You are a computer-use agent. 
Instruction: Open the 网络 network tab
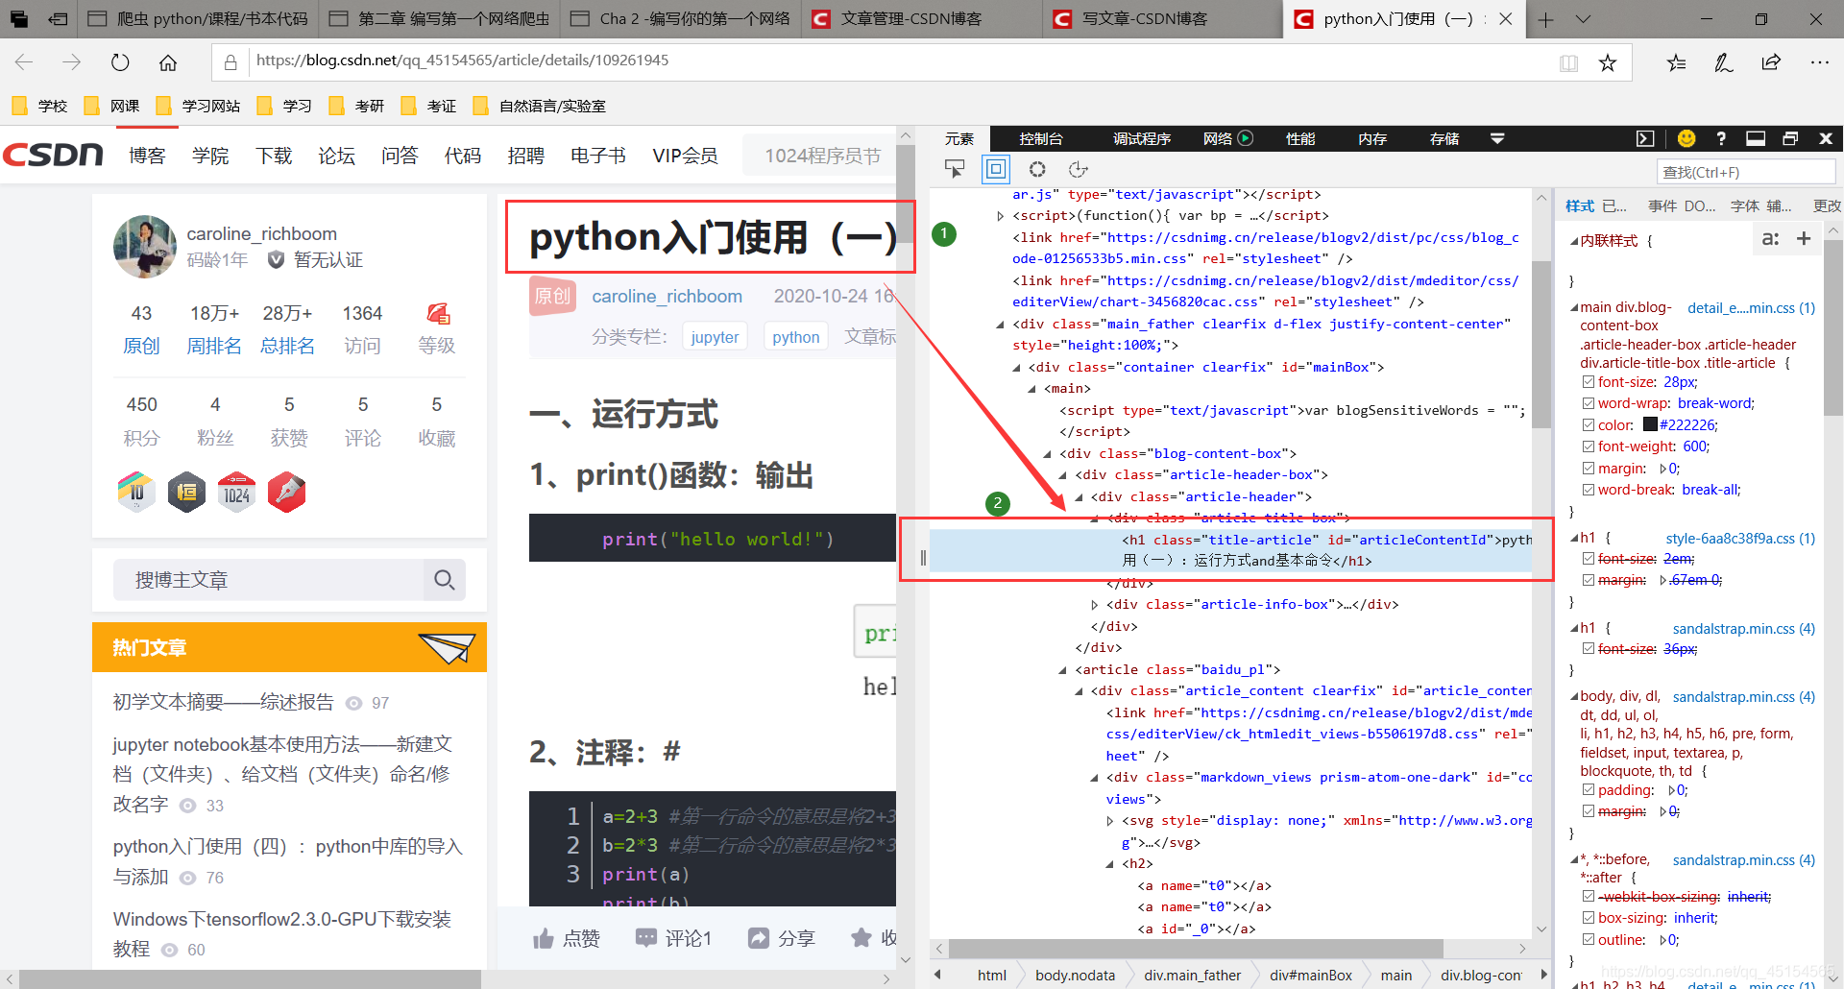tap(1218, 138)
